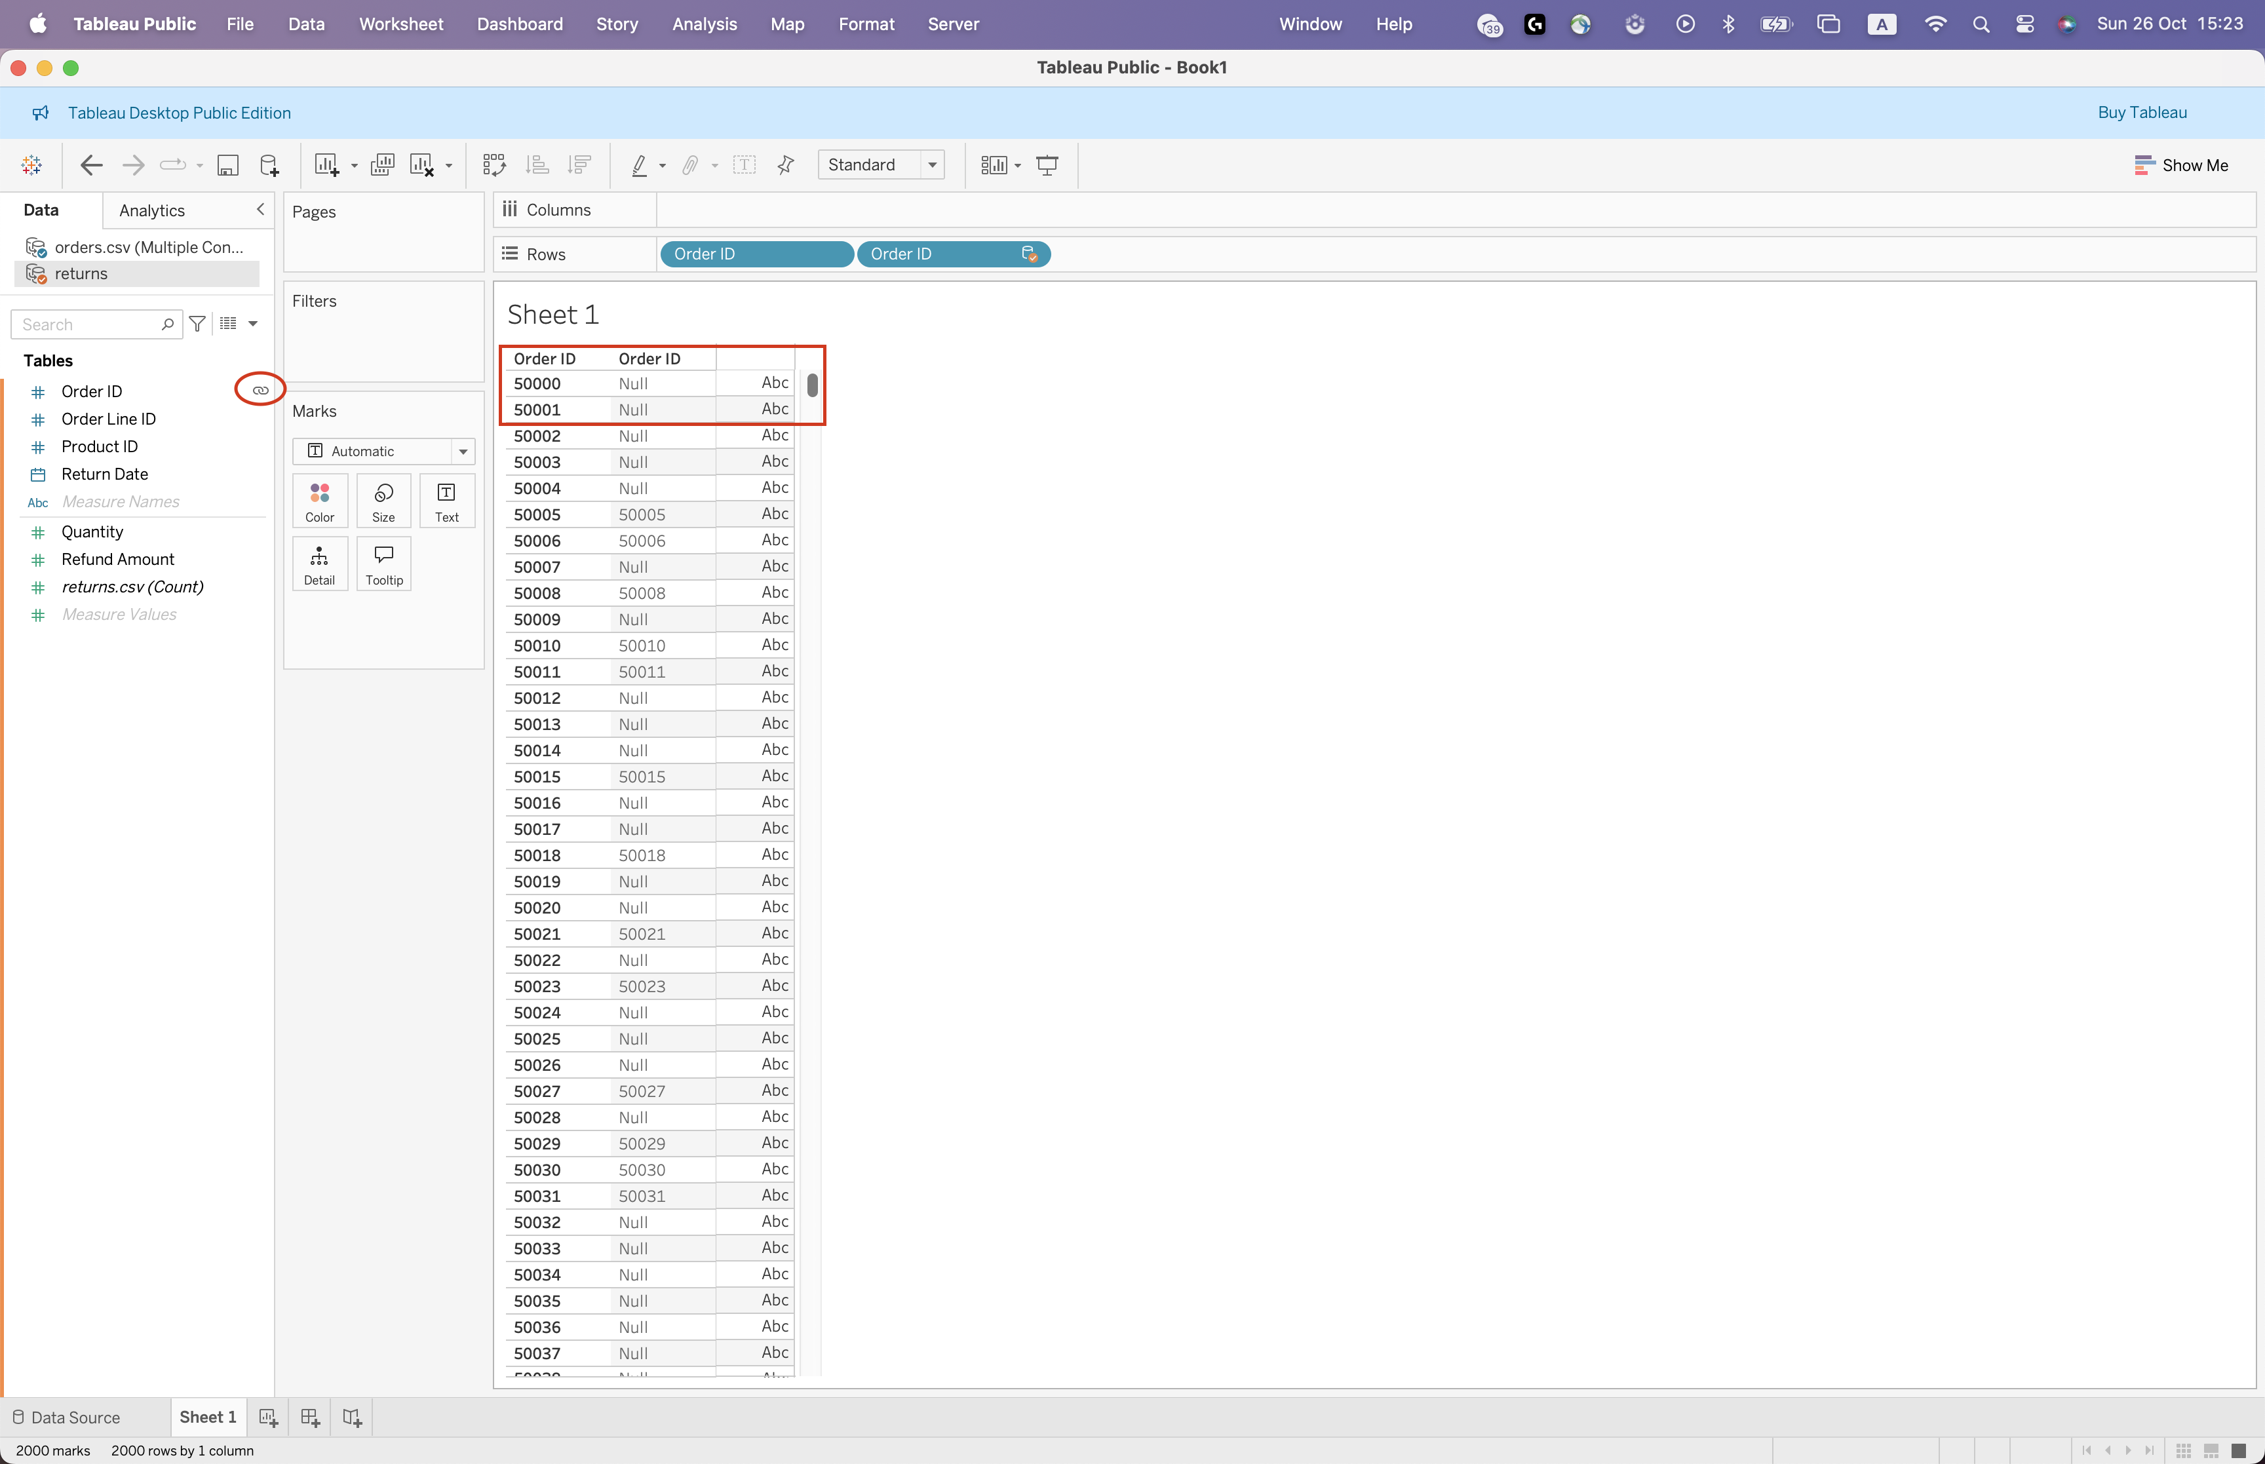Click the Tooltip marks button
Screen dimensions: 2265x1464
coord(383,564)
